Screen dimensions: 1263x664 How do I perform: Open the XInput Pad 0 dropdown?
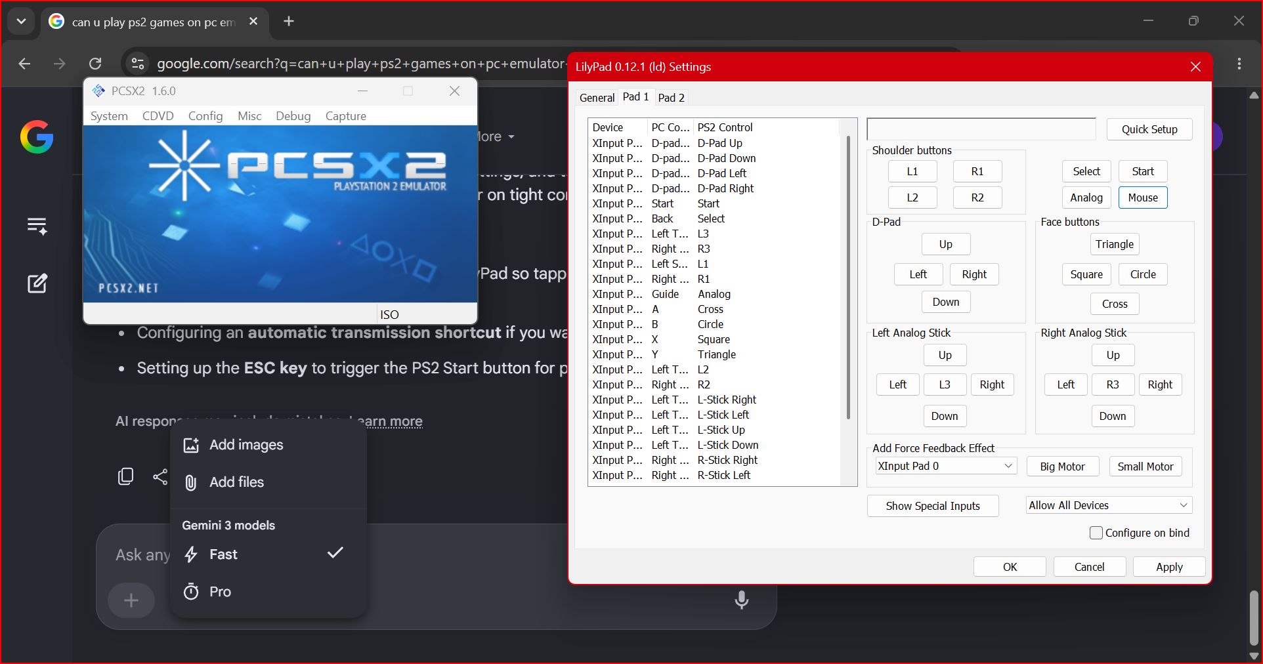click(946, 466)
